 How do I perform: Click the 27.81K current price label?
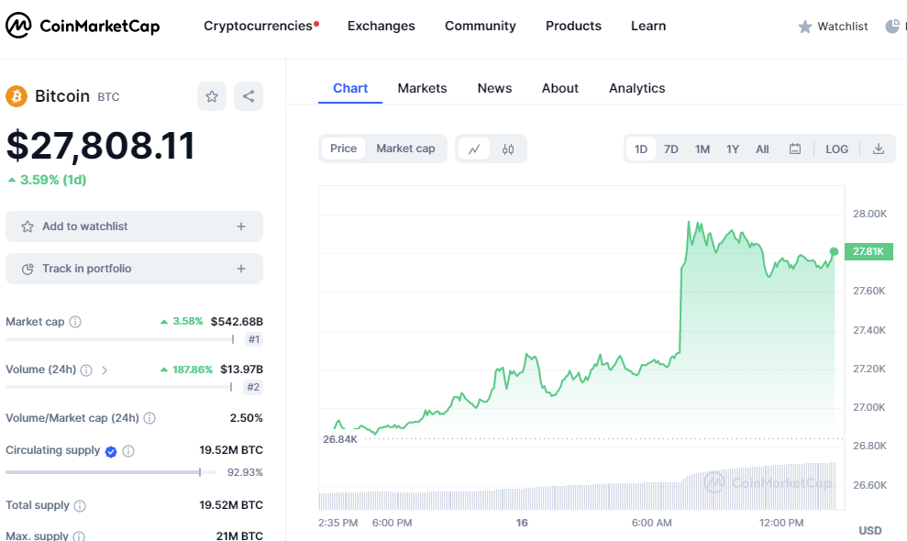[868, 251]
